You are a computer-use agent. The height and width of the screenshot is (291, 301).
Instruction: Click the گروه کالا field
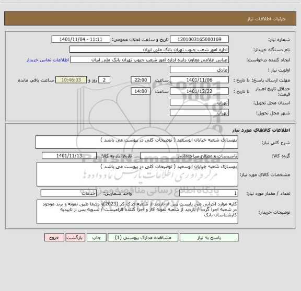coord(189,156)
